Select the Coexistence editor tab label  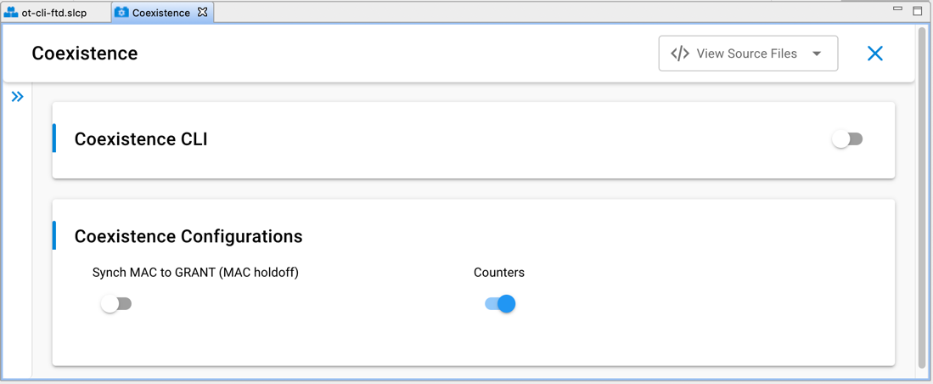pos(160,13)
